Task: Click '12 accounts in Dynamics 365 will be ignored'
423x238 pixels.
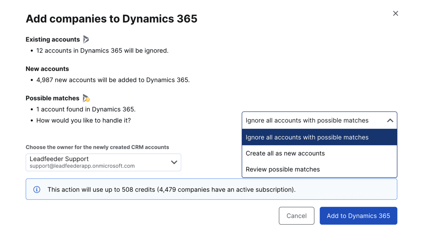Action: (x=102, y=51)
